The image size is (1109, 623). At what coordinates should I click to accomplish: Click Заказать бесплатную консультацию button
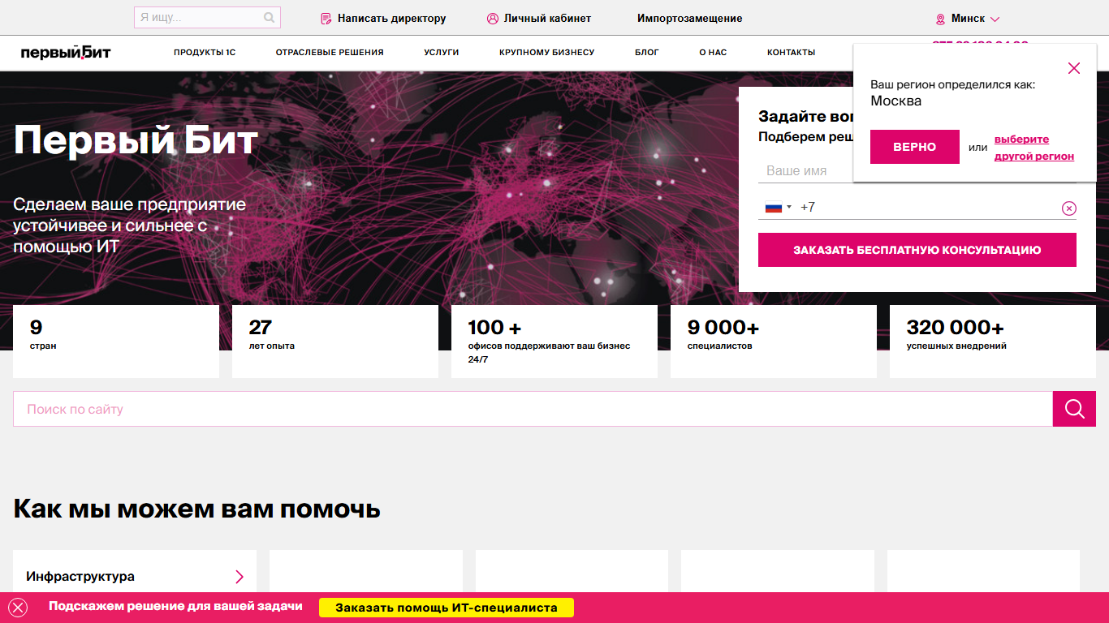tap(917, 250)
